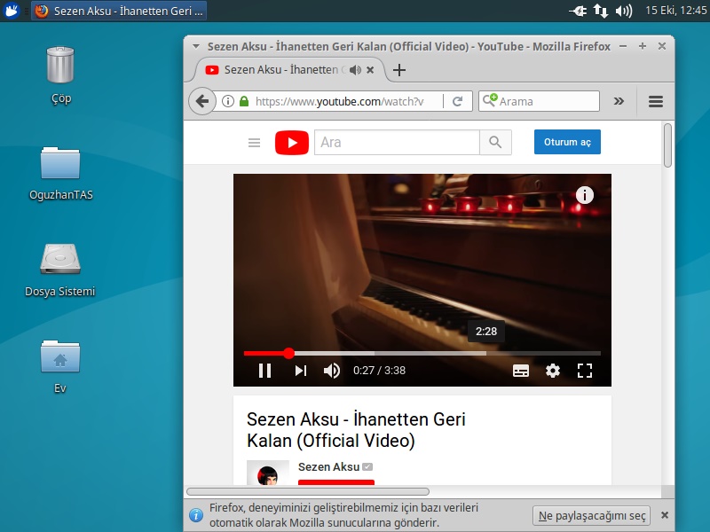Mute tab using speaker icon
The width and height of the screenshot is (710, 532).
click(356, 70)
